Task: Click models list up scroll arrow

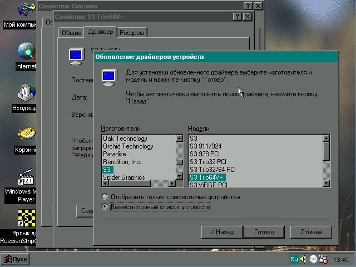Action: 326,138
